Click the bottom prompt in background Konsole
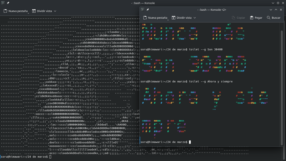The width and height of the screenshot is (286, 161). click(x=26, y=157)
